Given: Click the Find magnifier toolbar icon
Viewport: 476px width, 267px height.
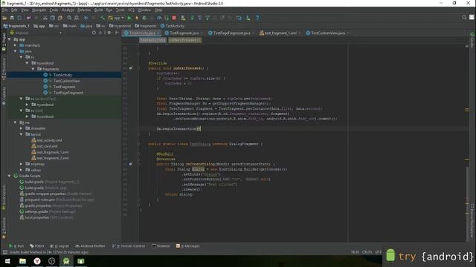Looking at the screenshot, I should click(x=69, y=18).
